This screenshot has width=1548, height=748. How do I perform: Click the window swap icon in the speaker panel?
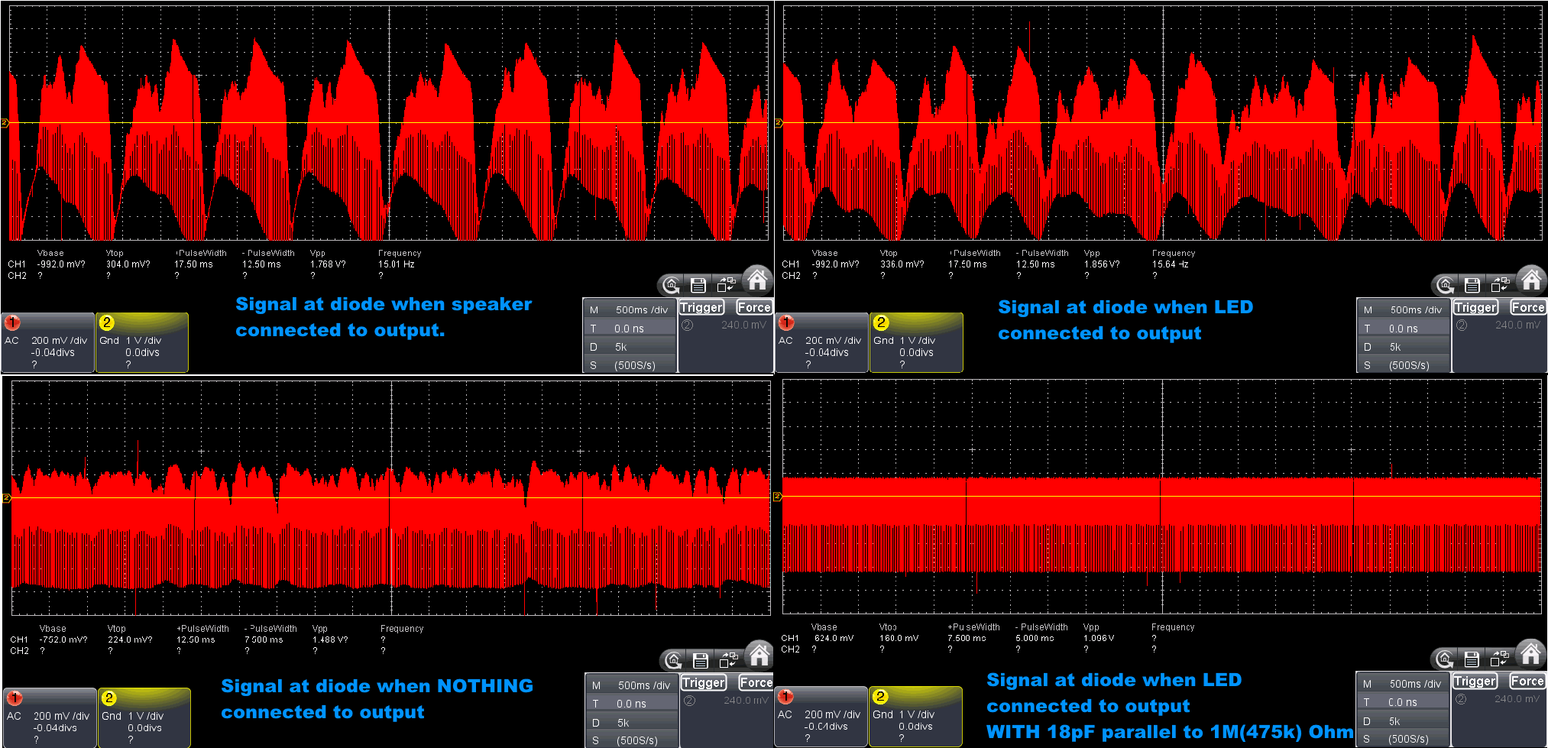point(727,284)
